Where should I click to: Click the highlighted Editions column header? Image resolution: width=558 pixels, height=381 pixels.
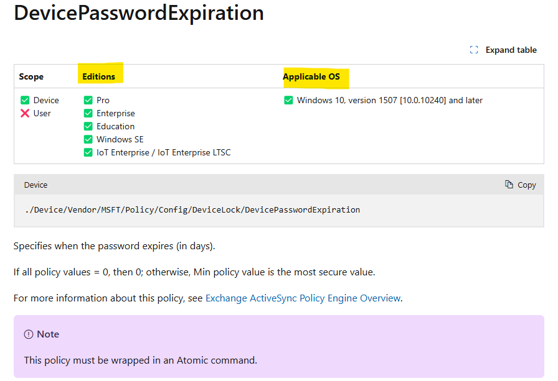(x=99, y=75)
